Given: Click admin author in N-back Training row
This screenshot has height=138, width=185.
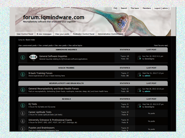Looking at the screenshot, I should [147, 76].
